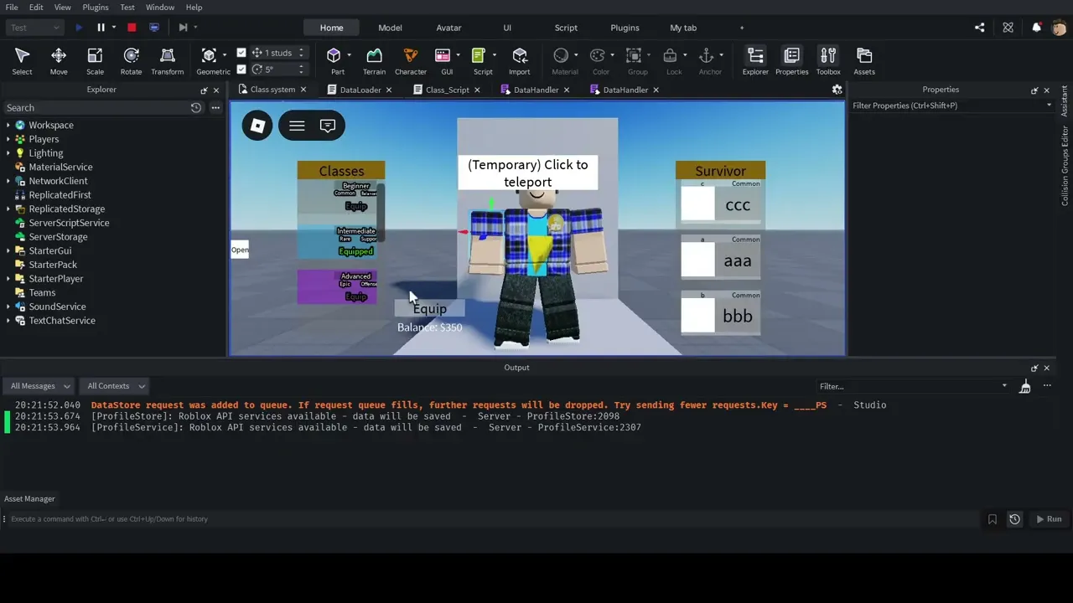Select the ccc Survivor card
Image resolution: width=1073 pixels, height=603 pixels.
click(x=721, y=203)
